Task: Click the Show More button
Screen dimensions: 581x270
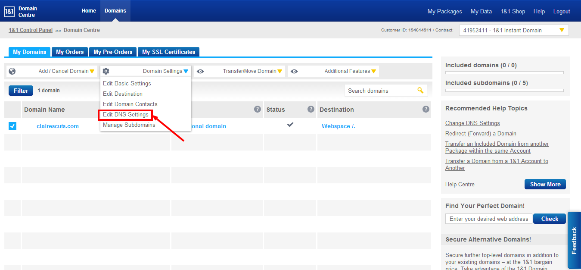Action: [x=545, y=184]
